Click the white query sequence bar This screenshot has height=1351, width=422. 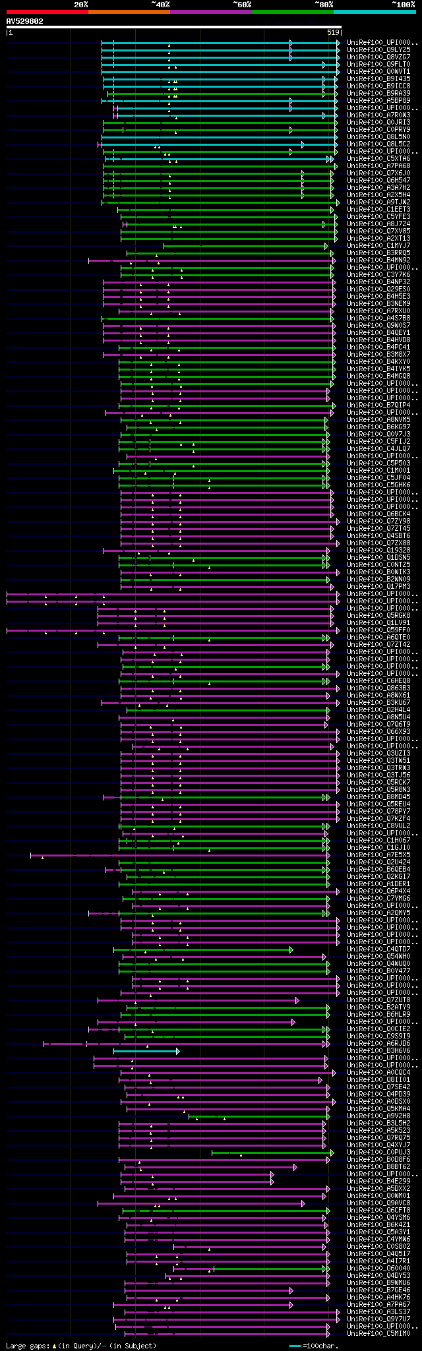(x=174, y=27)
